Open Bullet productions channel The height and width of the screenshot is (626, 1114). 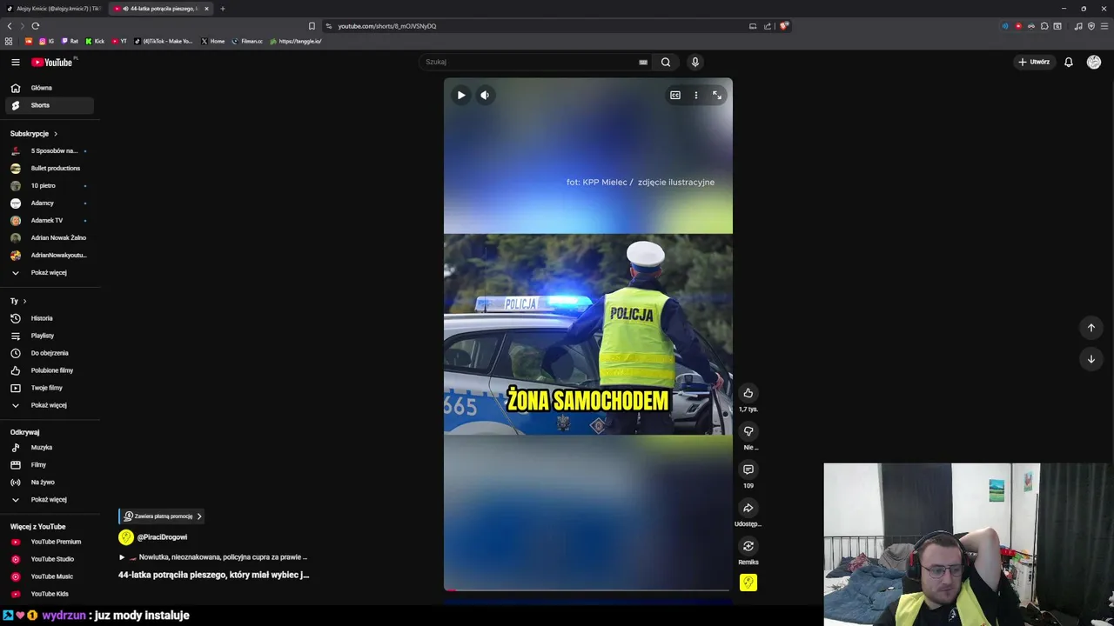pyautogui.click(x=50, y=168)
